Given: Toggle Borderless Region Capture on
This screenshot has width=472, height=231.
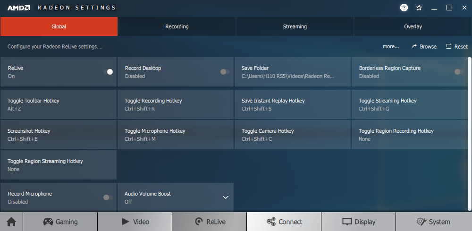Looking at the screenshot, I should (459, 72).
